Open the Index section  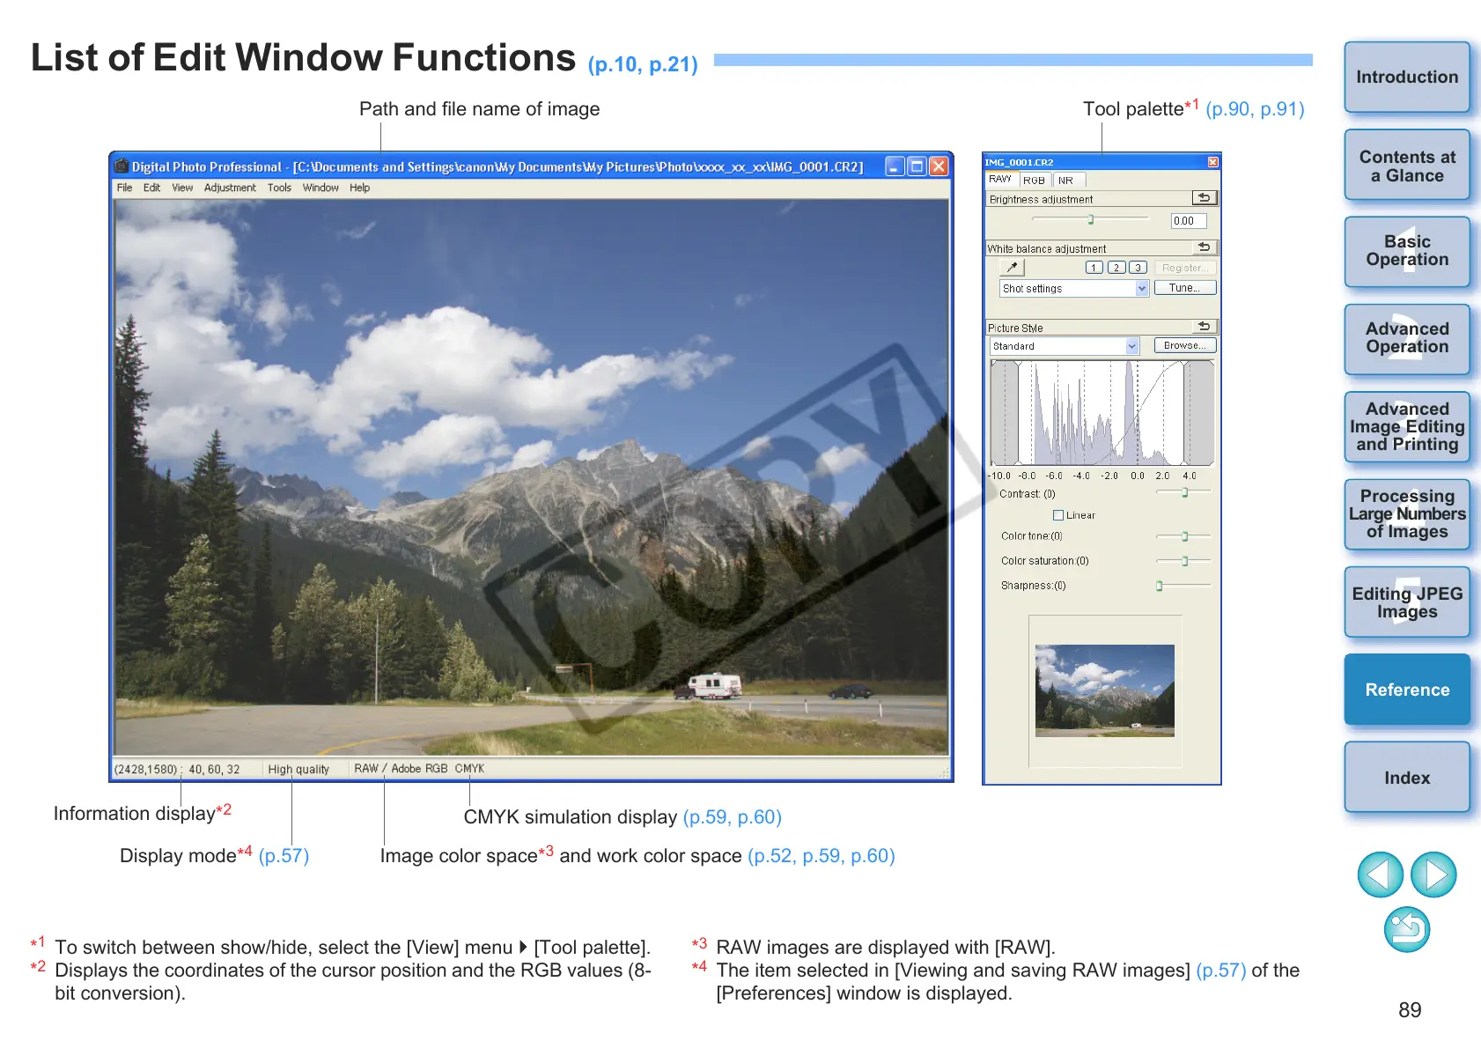coord(1407,777)
